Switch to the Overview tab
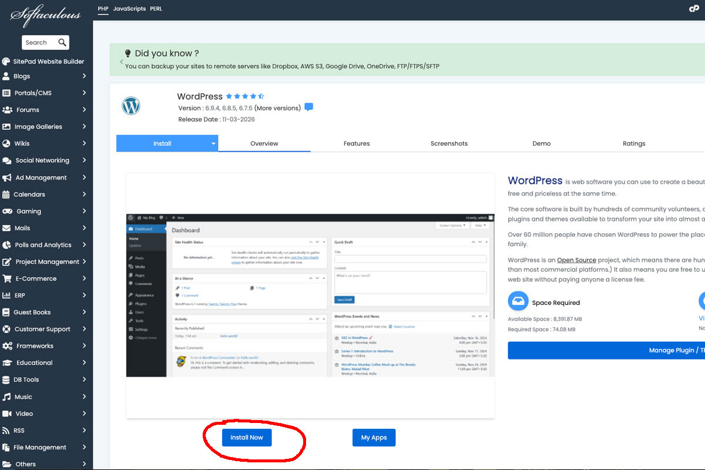Viewport: 705px width, 470px height. pyautogui.click(x=264, y=143)
